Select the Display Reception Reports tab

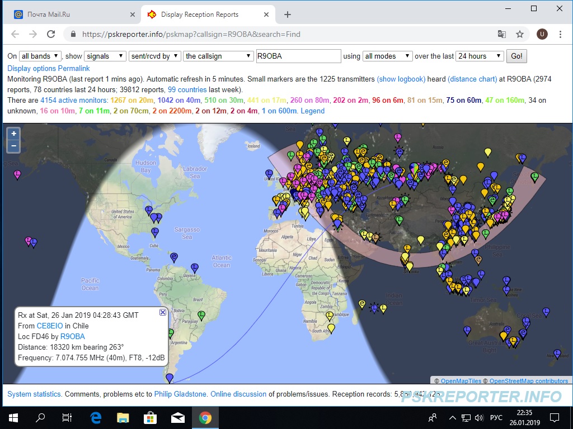coord(199,15)
